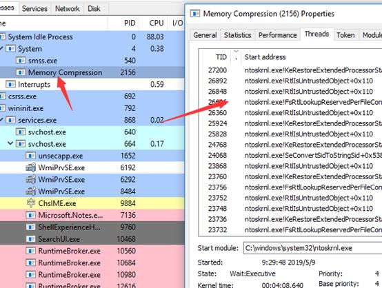Collapse the svchost.exe 664 subtree
This screenshot has height=288, width=382.
10,143
